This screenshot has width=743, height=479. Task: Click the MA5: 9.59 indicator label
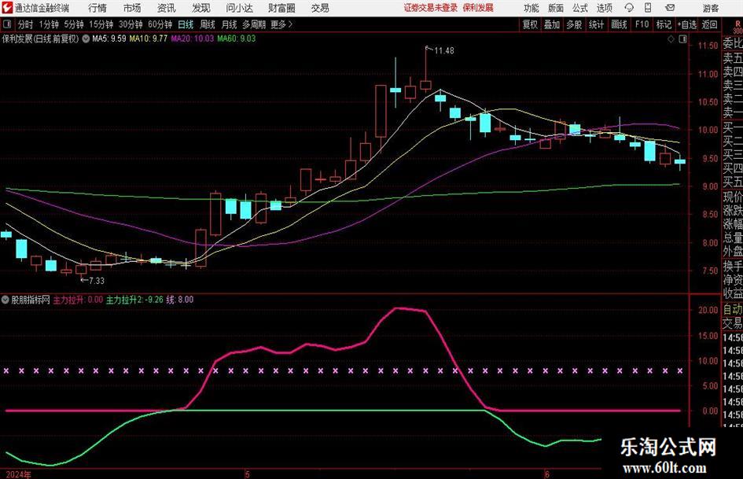109,39
